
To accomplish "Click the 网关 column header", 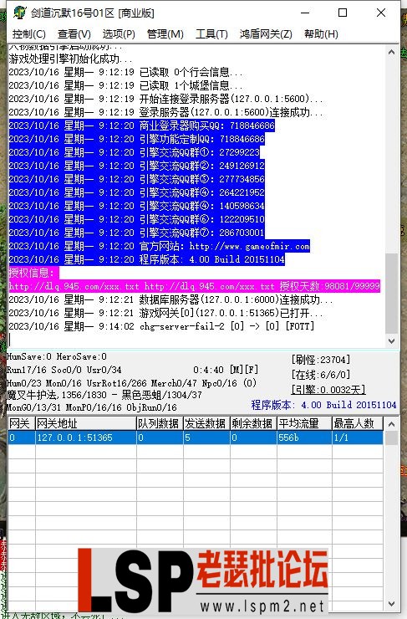I will tap(21, 423).
